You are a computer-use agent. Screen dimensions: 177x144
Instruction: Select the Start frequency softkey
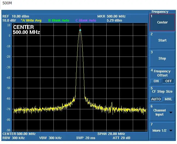tap(162, 40)
